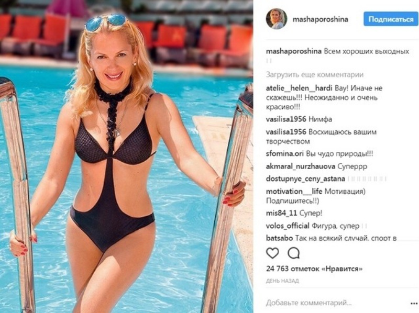Visit motivation__life commenter profile
This screenshot has width=419, height=313.
(294, 191)
